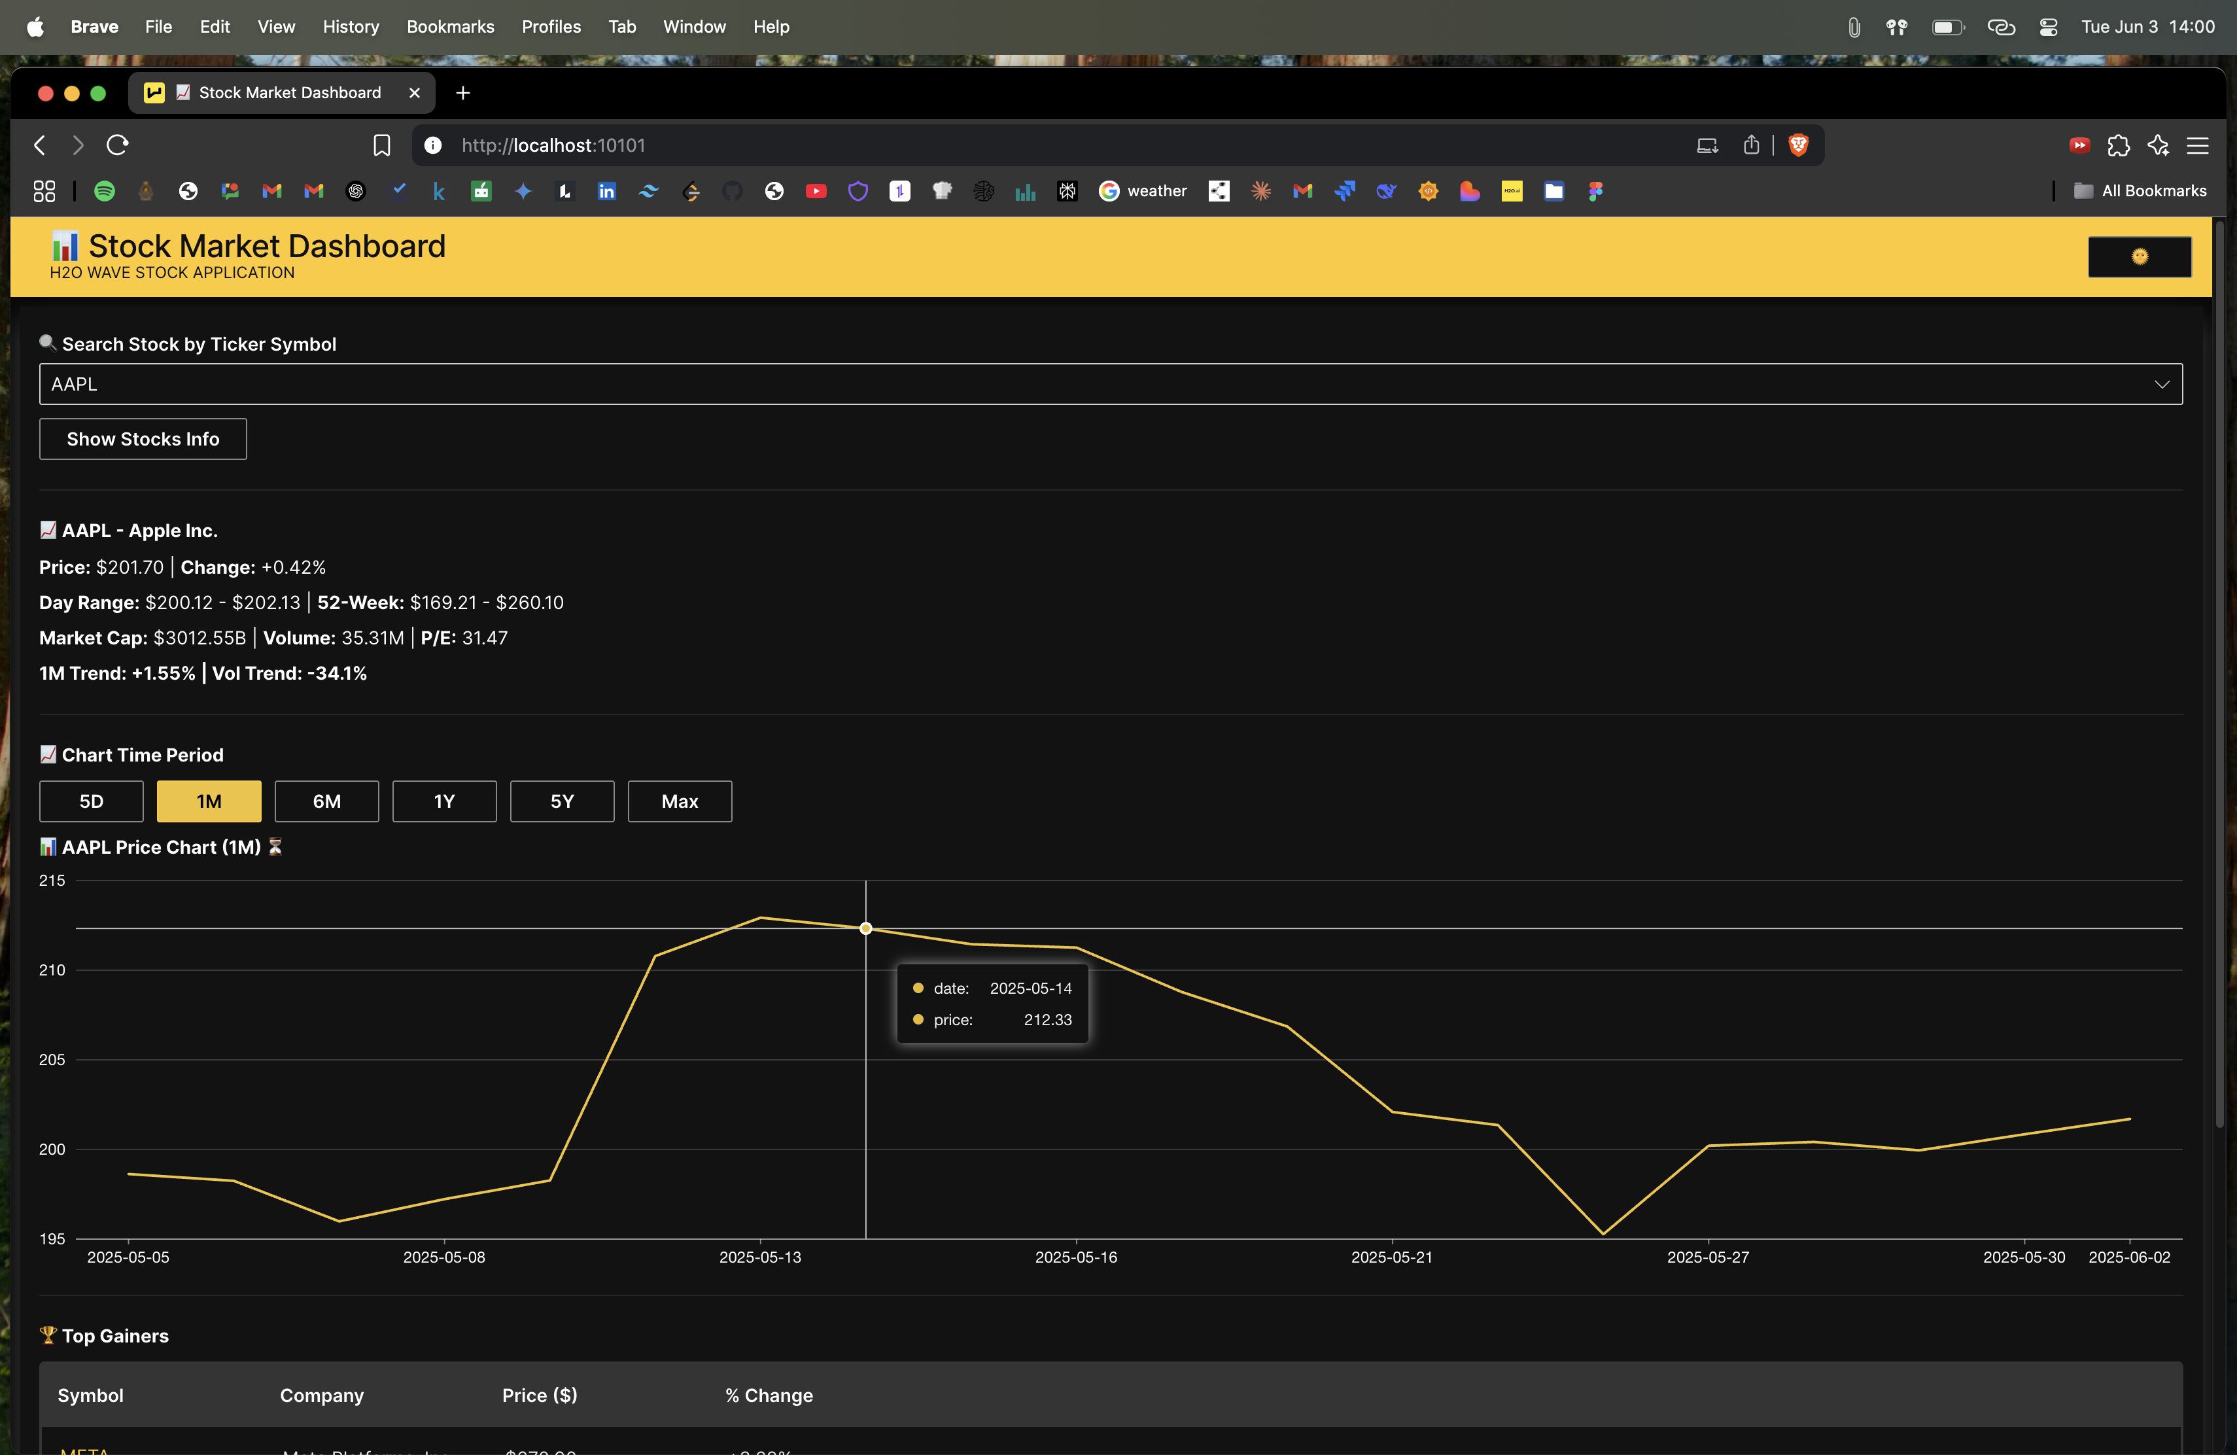2237x1455 pixels.
Task: Bookmark this page icon
Action: tap(381, 145)
